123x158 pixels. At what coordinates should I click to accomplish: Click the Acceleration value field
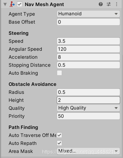point(88,57)
